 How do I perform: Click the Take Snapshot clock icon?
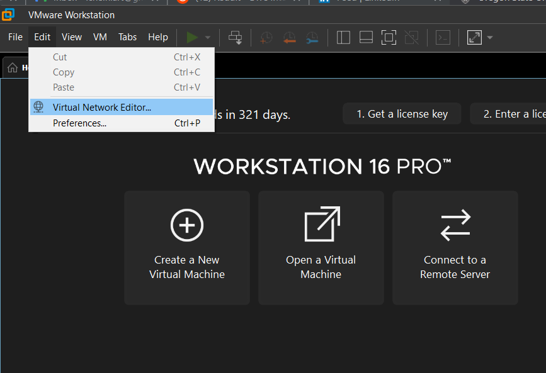[x=266, y=38]
